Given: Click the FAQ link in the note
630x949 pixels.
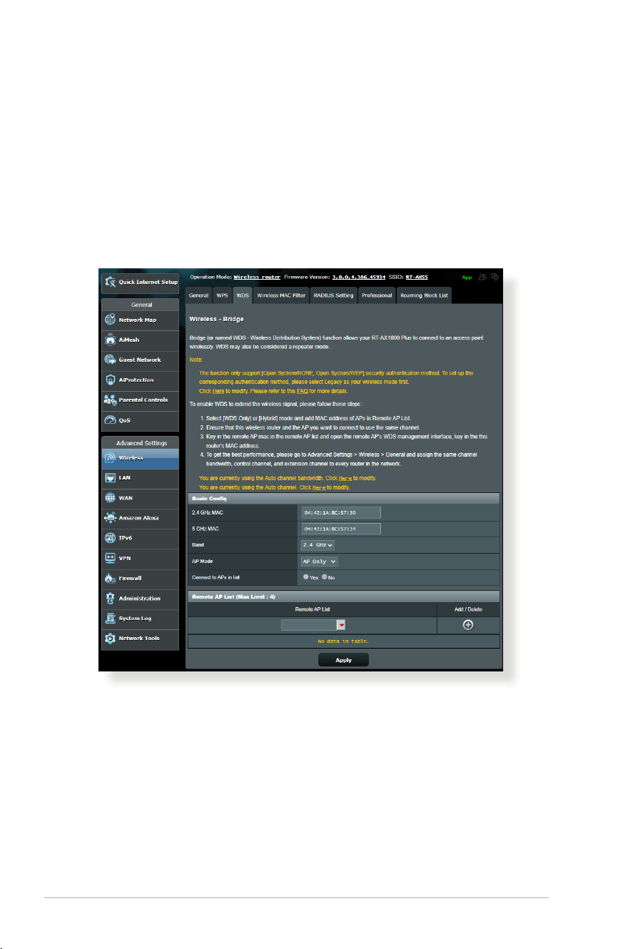Looking at the screenshot, I should pos(302,392).
